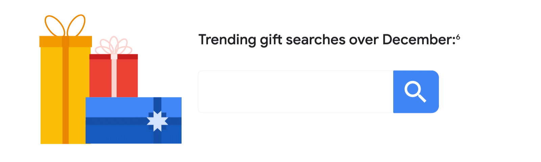The width and height of the screenshot is (541, 162).
Task: Select the pink bow atop red gift
Action: click(114, 45)
